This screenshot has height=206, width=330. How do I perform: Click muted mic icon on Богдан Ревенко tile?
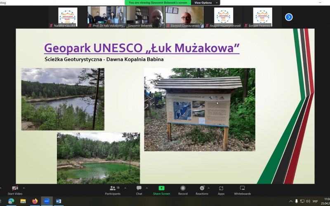point(245,26)
